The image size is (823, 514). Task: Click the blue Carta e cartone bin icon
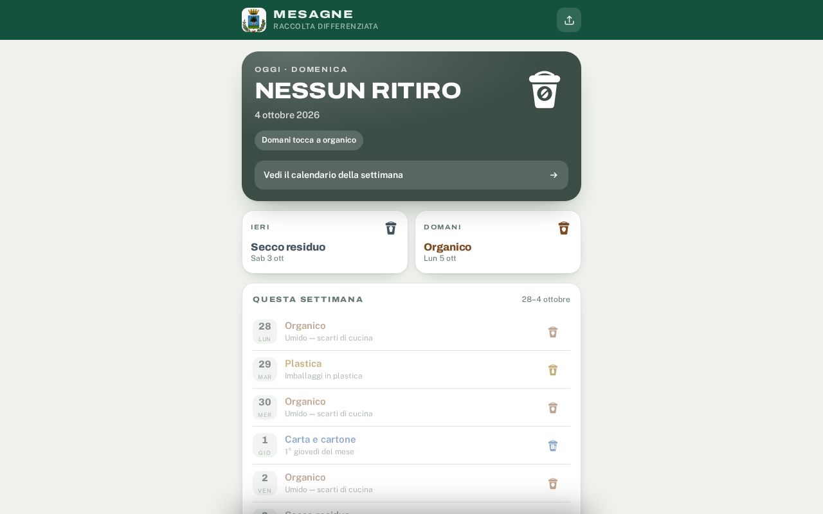[x=553, y=446]
